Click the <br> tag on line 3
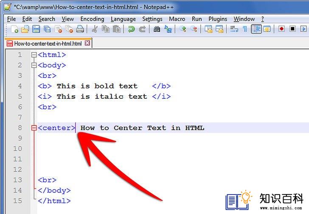Screen dimensions: 309x214 (x=47, y=75)
